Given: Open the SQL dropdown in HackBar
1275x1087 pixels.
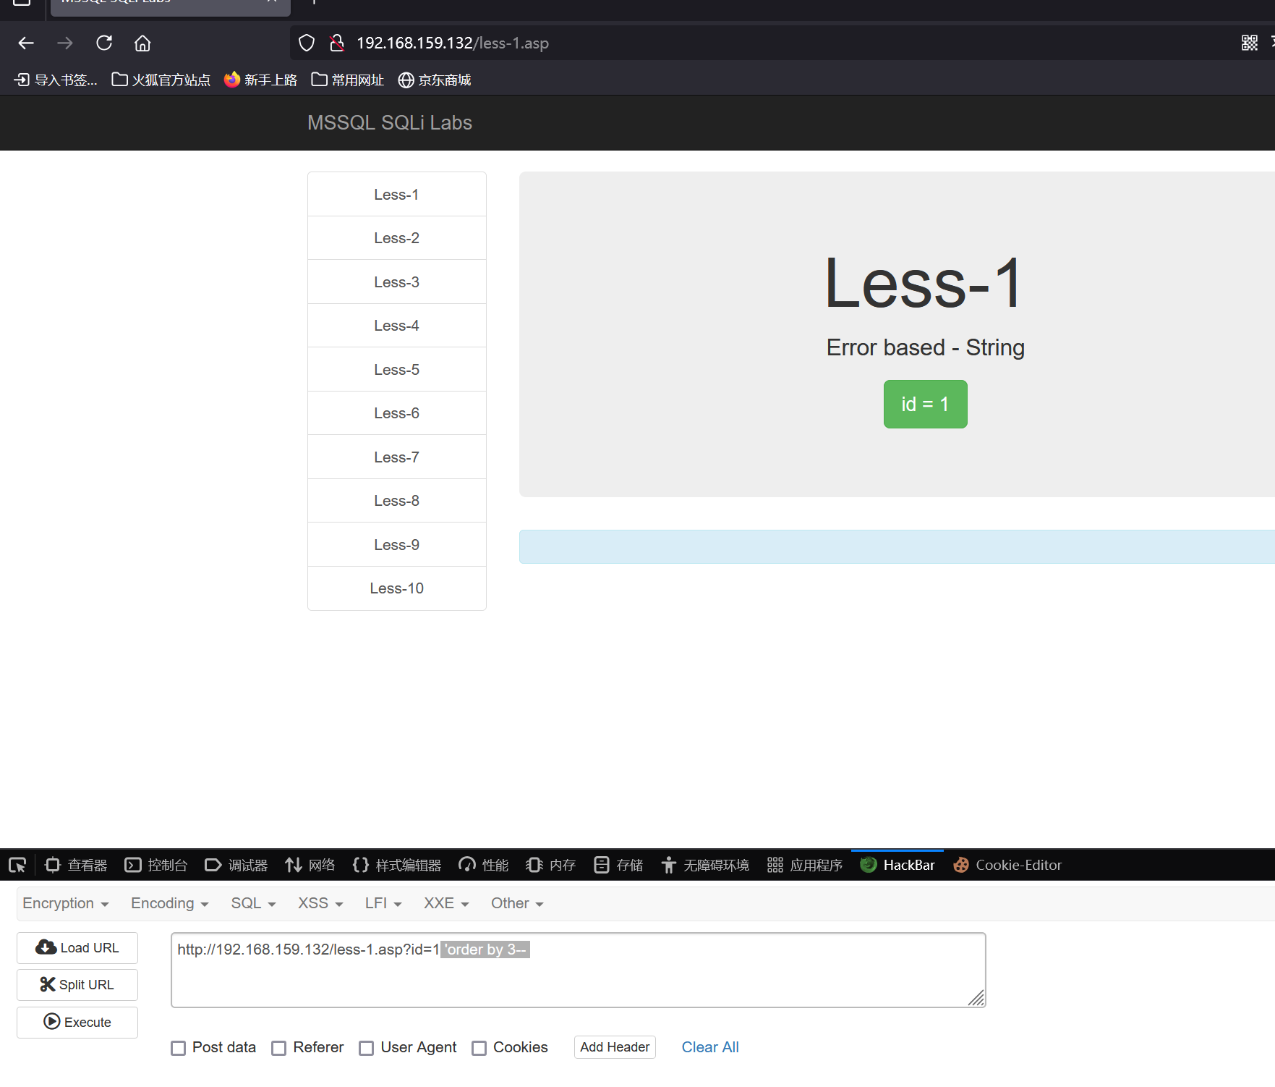Looking at the screenshot, I should (x=252, y=903).
